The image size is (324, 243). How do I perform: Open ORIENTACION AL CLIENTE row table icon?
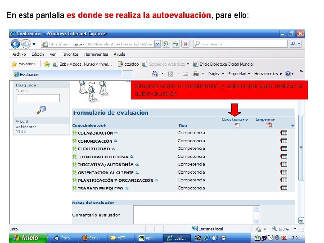283,172
